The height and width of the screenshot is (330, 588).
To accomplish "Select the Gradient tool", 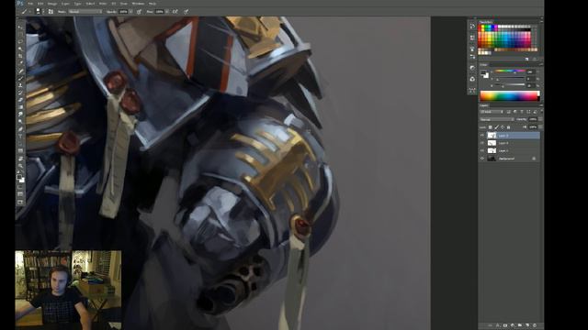I will click(x=20, y=107).
